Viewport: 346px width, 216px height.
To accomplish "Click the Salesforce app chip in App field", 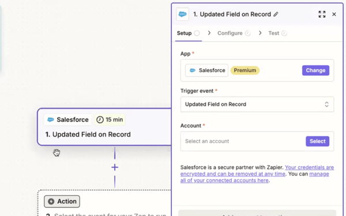I will click(207, 70).
